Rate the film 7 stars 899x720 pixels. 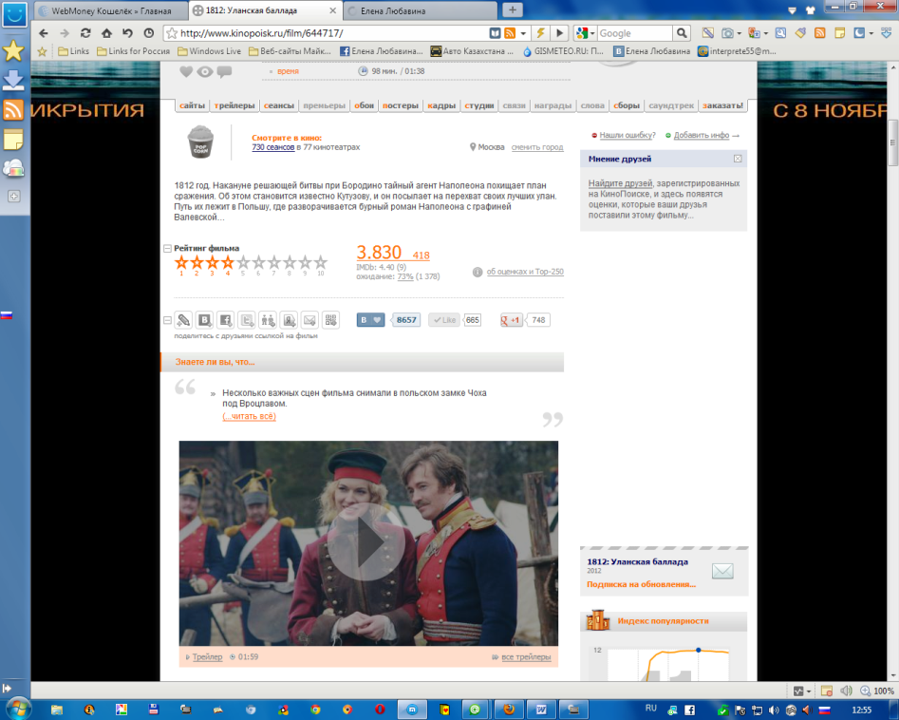(274, 263)
